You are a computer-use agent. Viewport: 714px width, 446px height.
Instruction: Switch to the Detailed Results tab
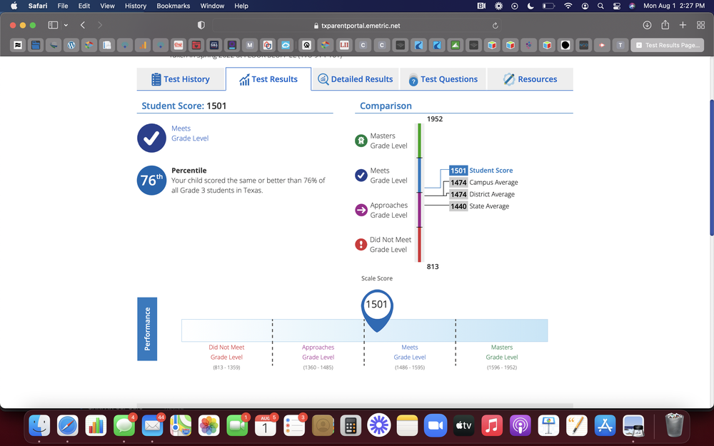point(355,79)
